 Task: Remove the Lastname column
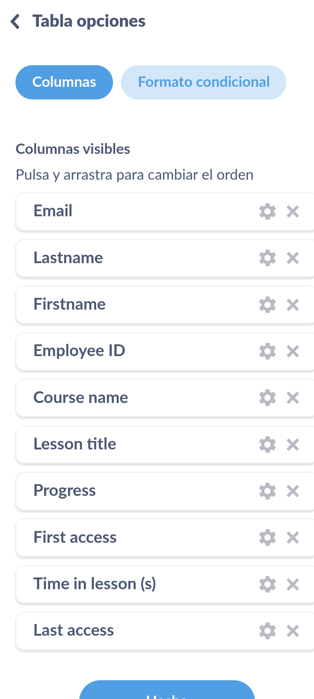(x=292, y=258)
